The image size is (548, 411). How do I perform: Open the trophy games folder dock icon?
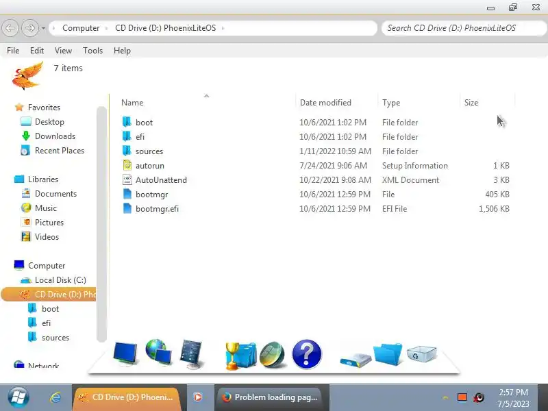point(241,356)
